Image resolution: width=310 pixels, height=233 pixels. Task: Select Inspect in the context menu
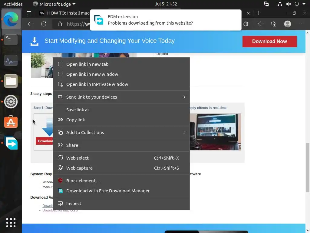tap(121, 204)
